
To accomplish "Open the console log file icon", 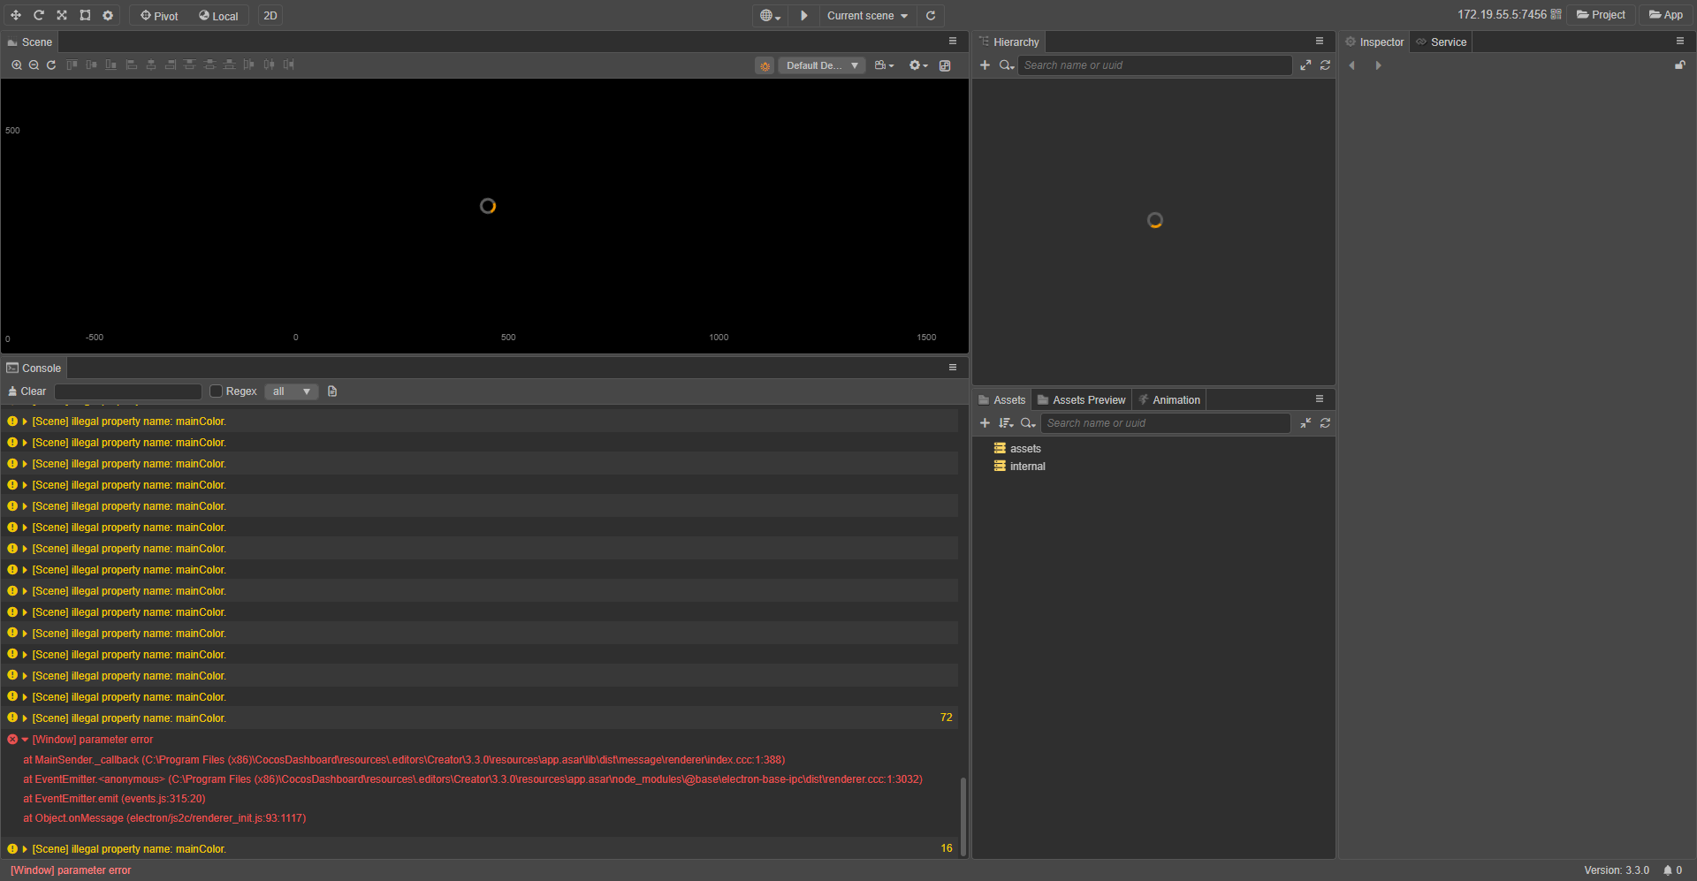I will pos(332,391).
